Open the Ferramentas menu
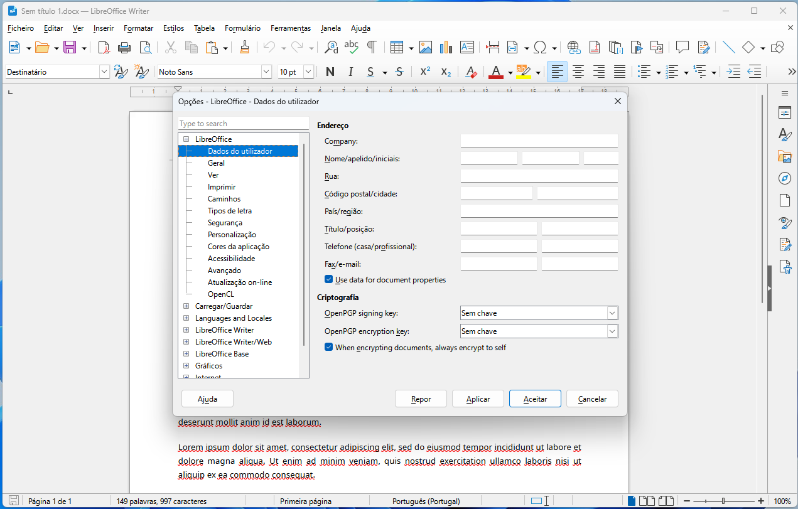The height and width of the screenshot is (509, 798). (x=291, y=28)
